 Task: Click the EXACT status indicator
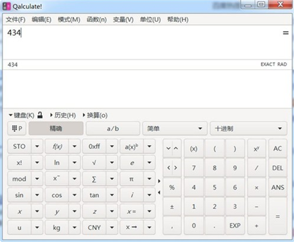(x=268, y=64)
